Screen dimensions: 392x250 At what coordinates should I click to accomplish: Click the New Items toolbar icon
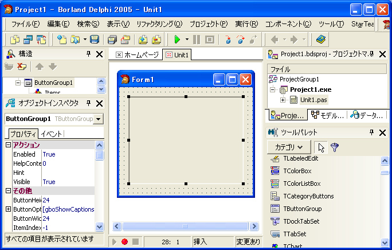[15, 40]
